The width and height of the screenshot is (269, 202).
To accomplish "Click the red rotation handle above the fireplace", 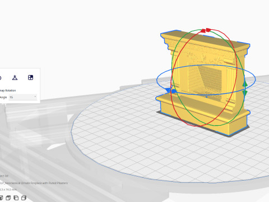I will 206,30.
